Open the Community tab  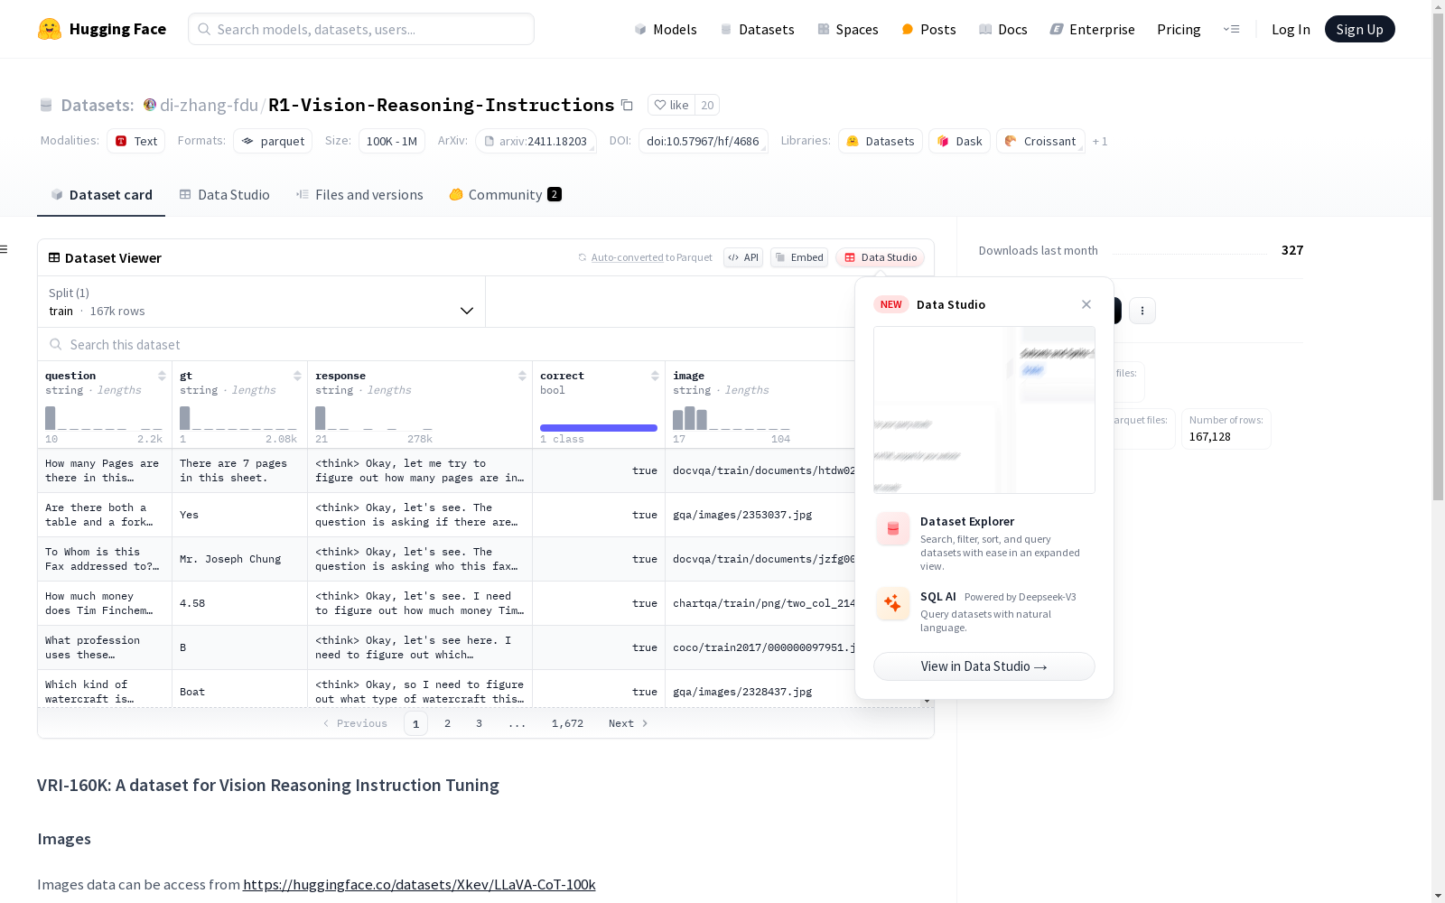pyautogui.click(x=505, y=194)
